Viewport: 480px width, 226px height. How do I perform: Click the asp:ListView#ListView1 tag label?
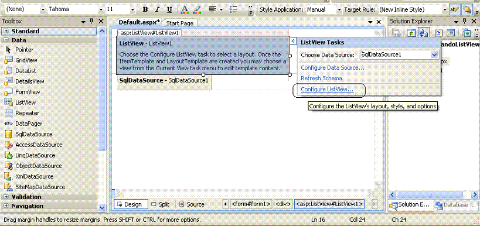[149, 33]
